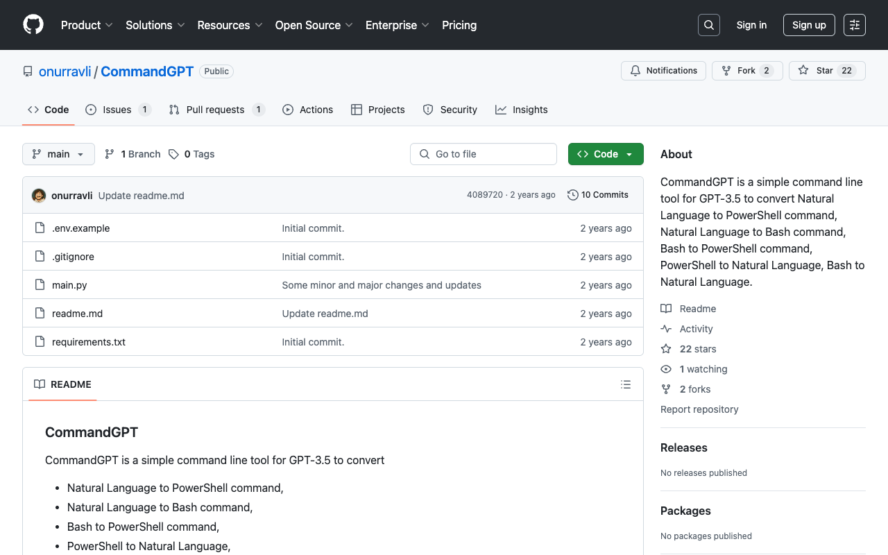This screenshot has height=555, width=888.
Task: Click onurravli author name in commit row
Action: [x=72, y=196]
